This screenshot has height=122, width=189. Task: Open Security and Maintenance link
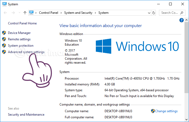[x=26, y=115]
